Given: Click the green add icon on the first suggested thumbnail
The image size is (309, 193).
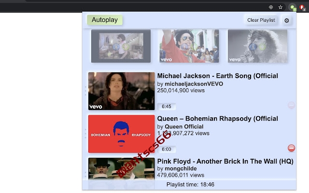Looking at the screenshot, I should (126, 47).
